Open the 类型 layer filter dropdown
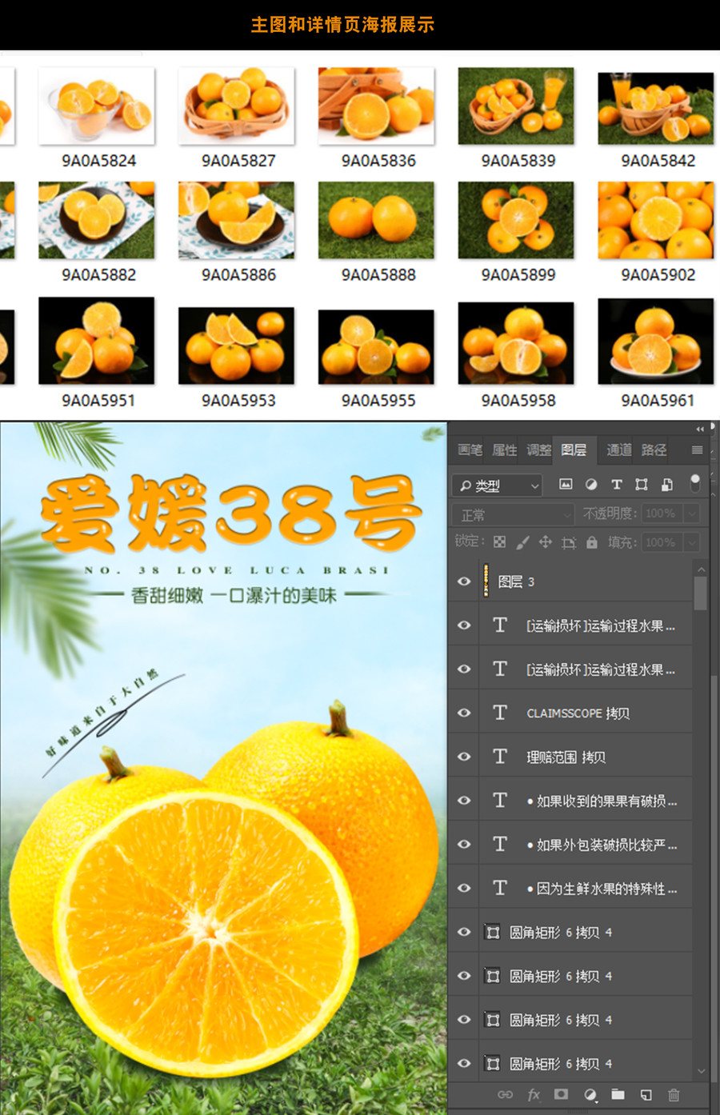Screen dimensions: 720x1115 [x=498, y=485]
